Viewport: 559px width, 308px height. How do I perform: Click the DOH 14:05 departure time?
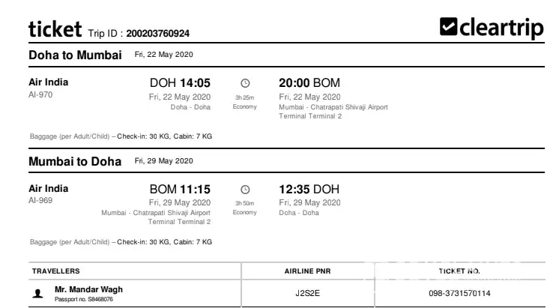180,82
